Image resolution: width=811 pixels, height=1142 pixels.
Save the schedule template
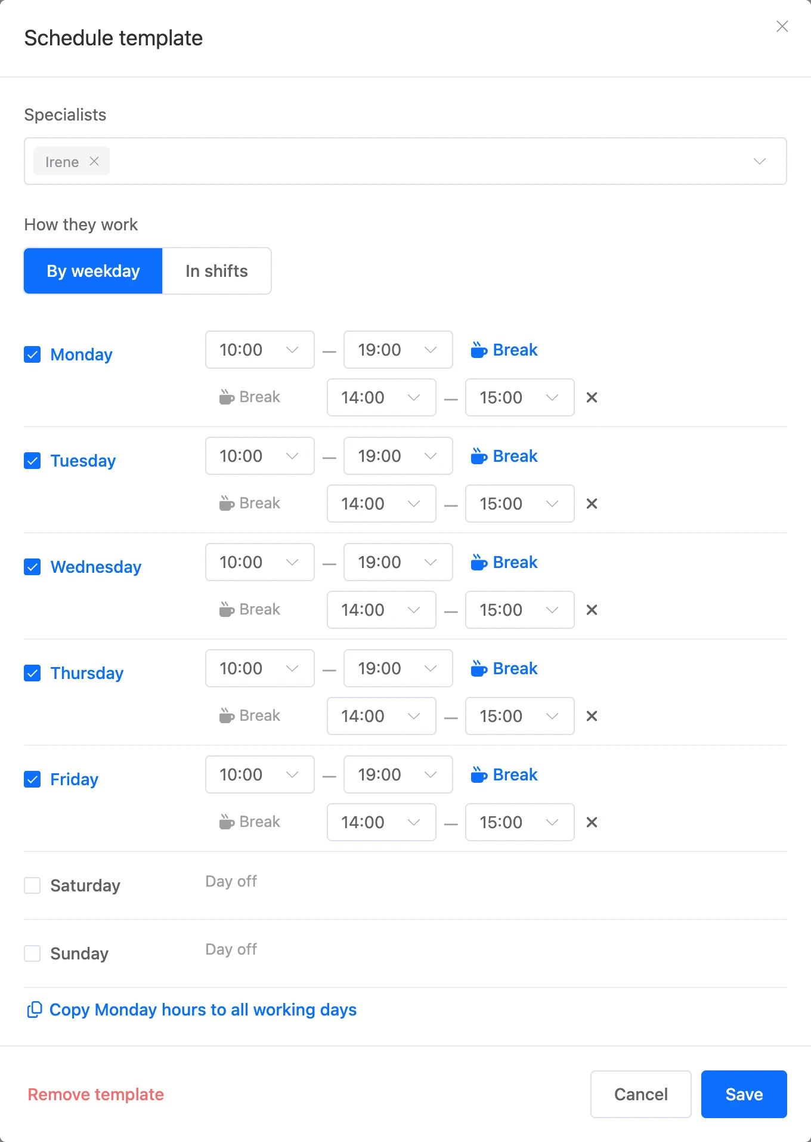point(744,1094)
